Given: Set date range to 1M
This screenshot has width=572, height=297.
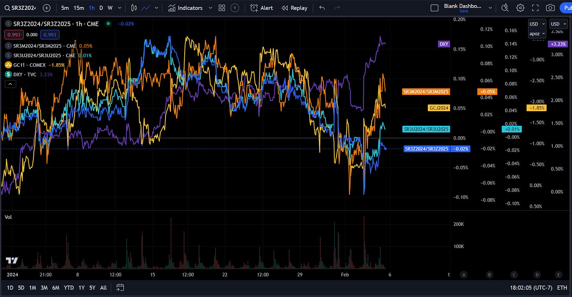Looking at the screenshot, I should pyautogui.click(x=33, y=288).
